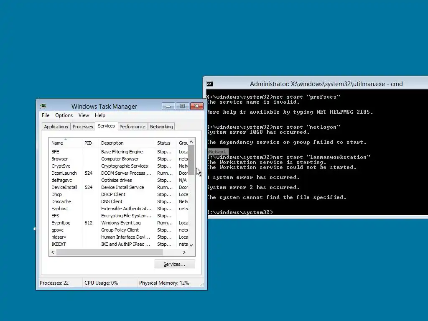The width and height of the screenshot is (428, 321).
Task: Click the Optimize drives description cell
Action: (x=117, y=180)
